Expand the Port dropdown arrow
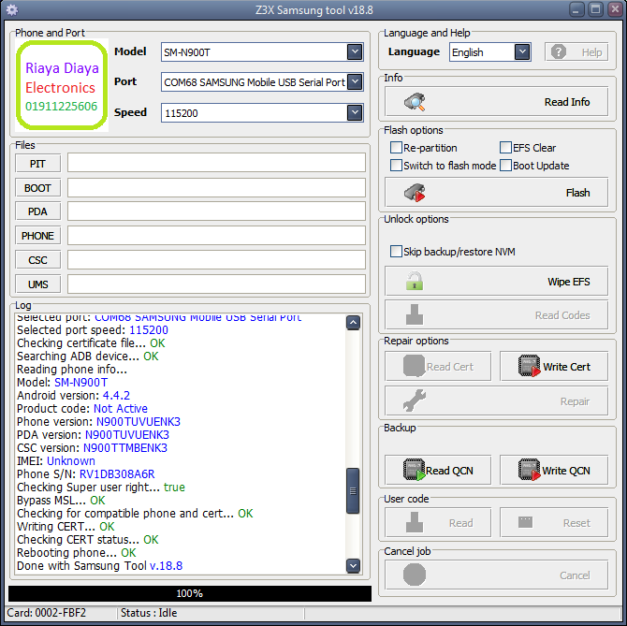Image resolution: width=627 pixels, height=626 pixels. coord(355,82)
